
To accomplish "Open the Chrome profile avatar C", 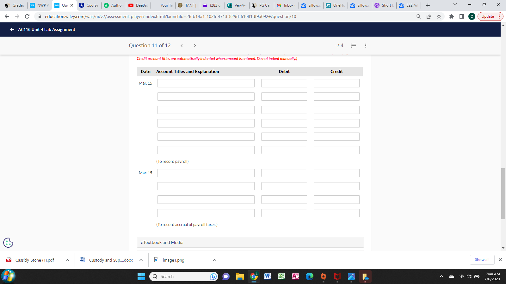I will [472, 16].
